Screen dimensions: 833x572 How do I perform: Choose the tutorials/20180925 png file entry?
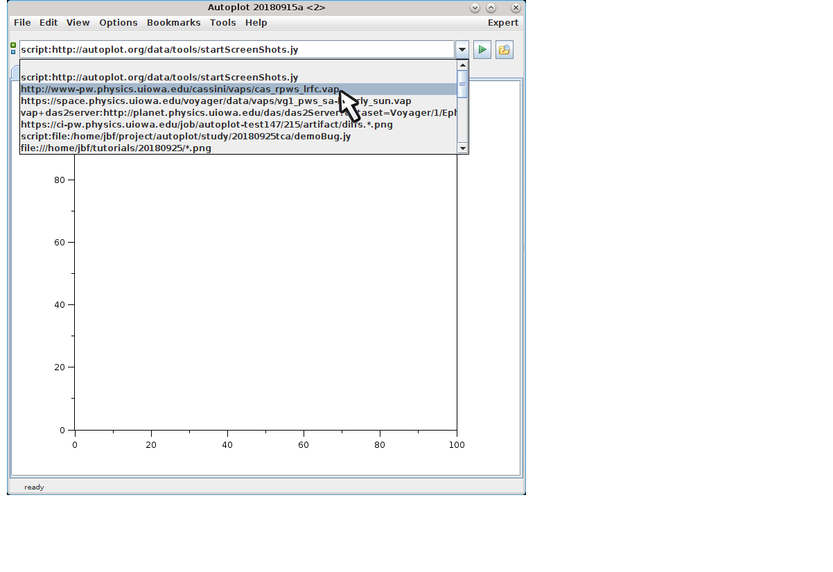(x=116, y=148)
